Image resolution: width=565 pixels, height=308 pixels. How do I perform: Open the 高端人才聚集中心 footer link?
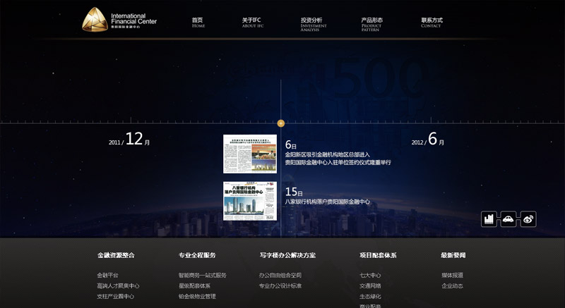click(118, 285)
